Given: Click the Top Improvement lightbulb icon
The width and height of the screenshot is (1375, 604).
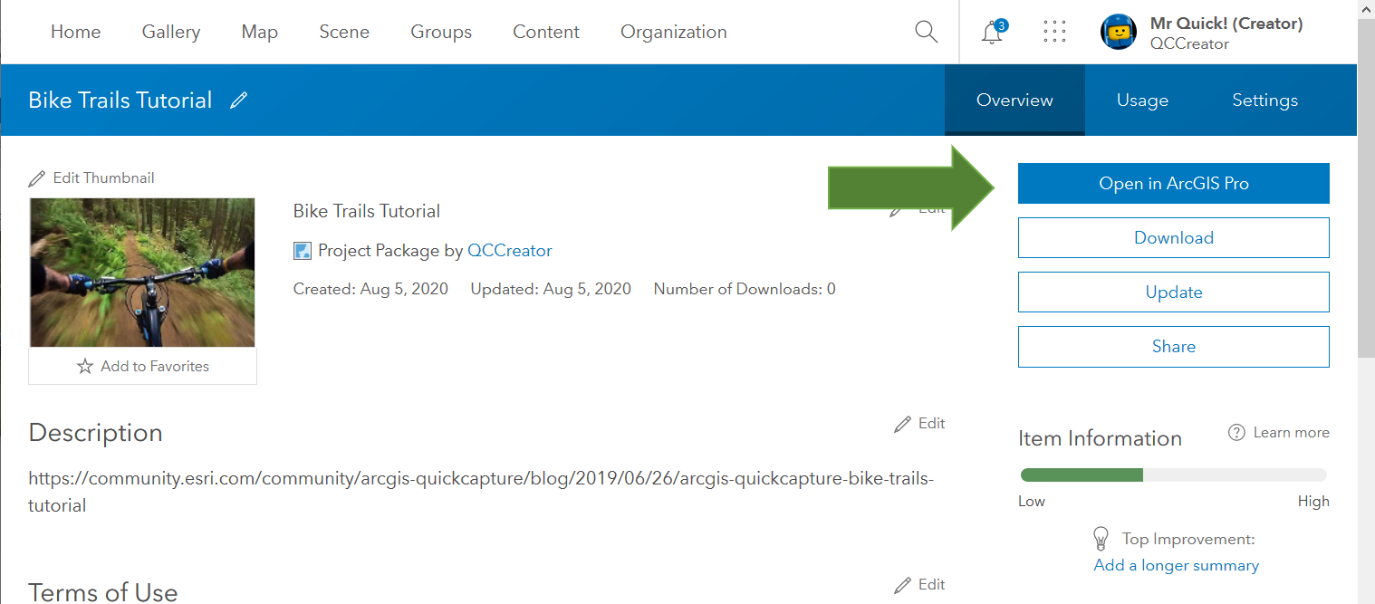Looking at the screenshot, I should tap(1101, 539).
